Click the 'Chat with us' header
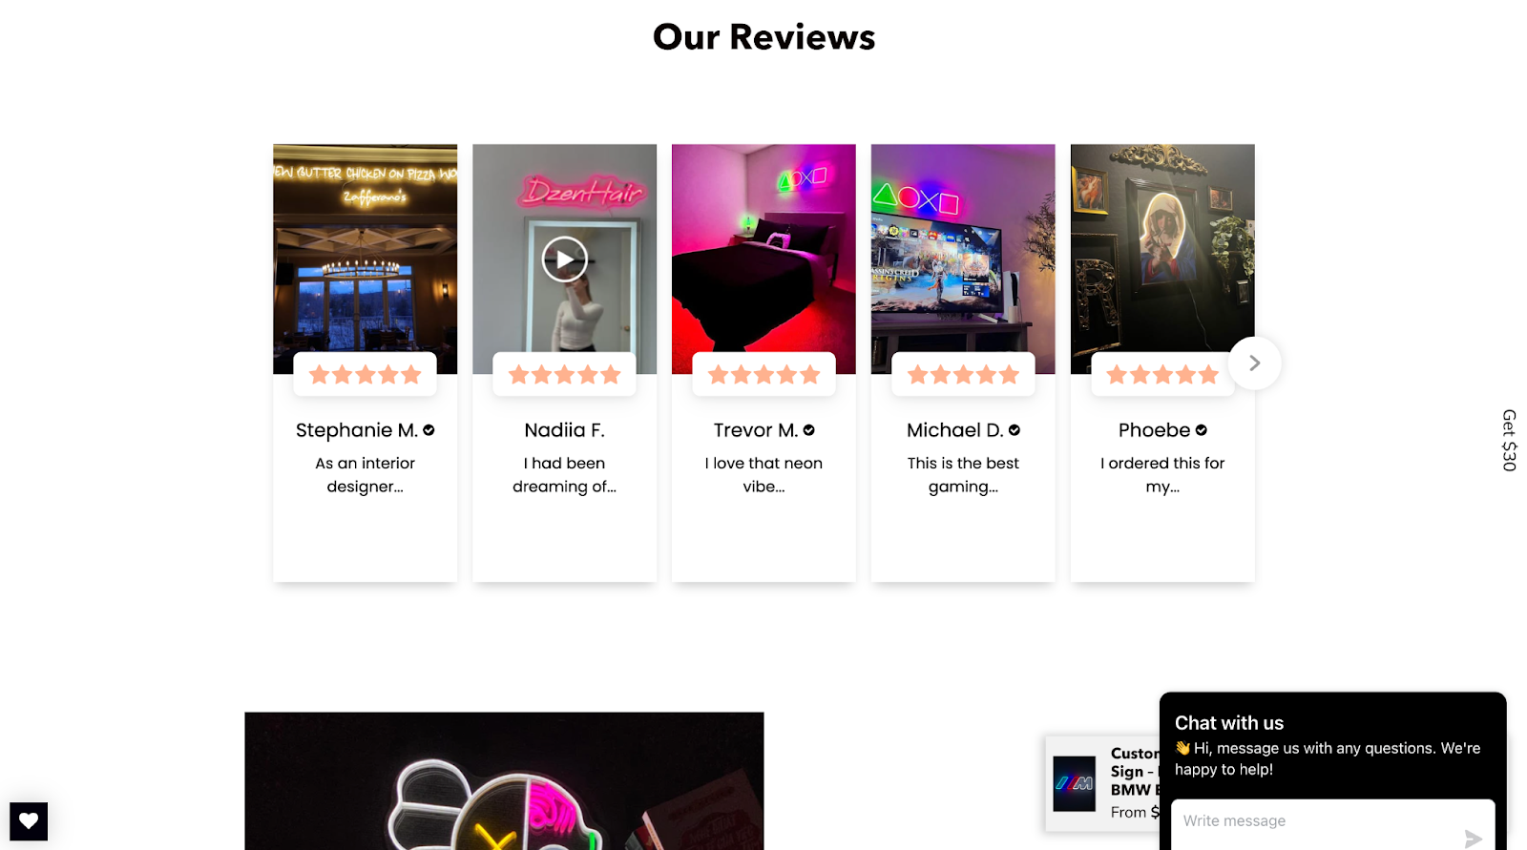1527x850 pixels. click(1229, 723)
